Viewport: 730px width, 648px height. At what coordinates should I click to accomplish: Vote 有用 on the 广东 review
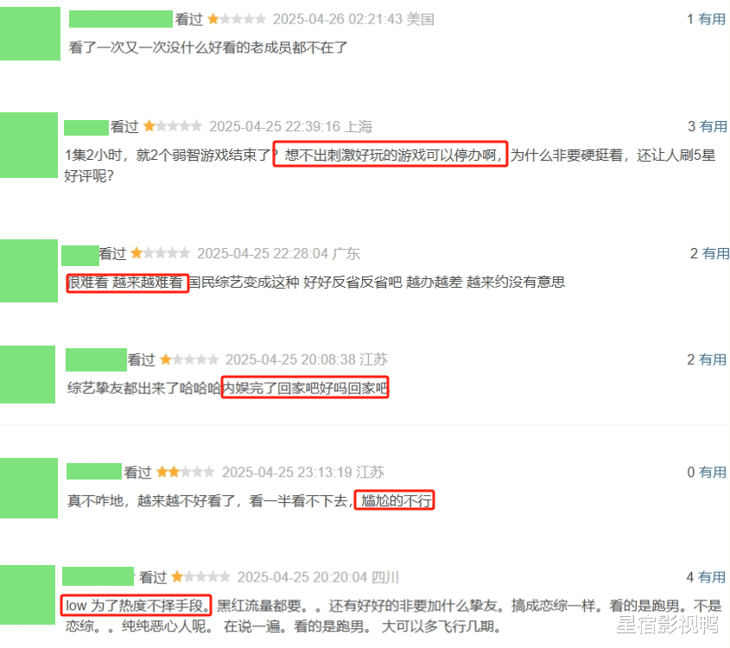tap(715, 253)
